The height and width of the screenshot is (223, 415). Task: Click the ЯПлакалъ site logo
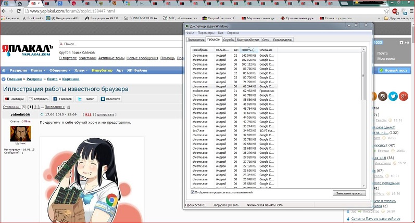pyautogui.click(x=27, y=50)
